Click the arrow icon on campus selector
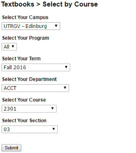The height and width of the screenshot is (153, 136). [56, 26]
